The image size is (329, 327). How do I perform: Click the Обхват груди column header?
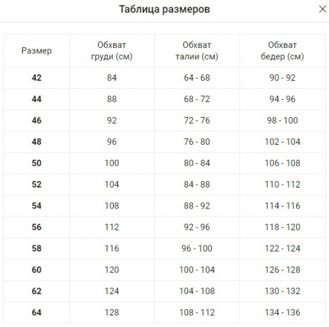coord(112,51)
